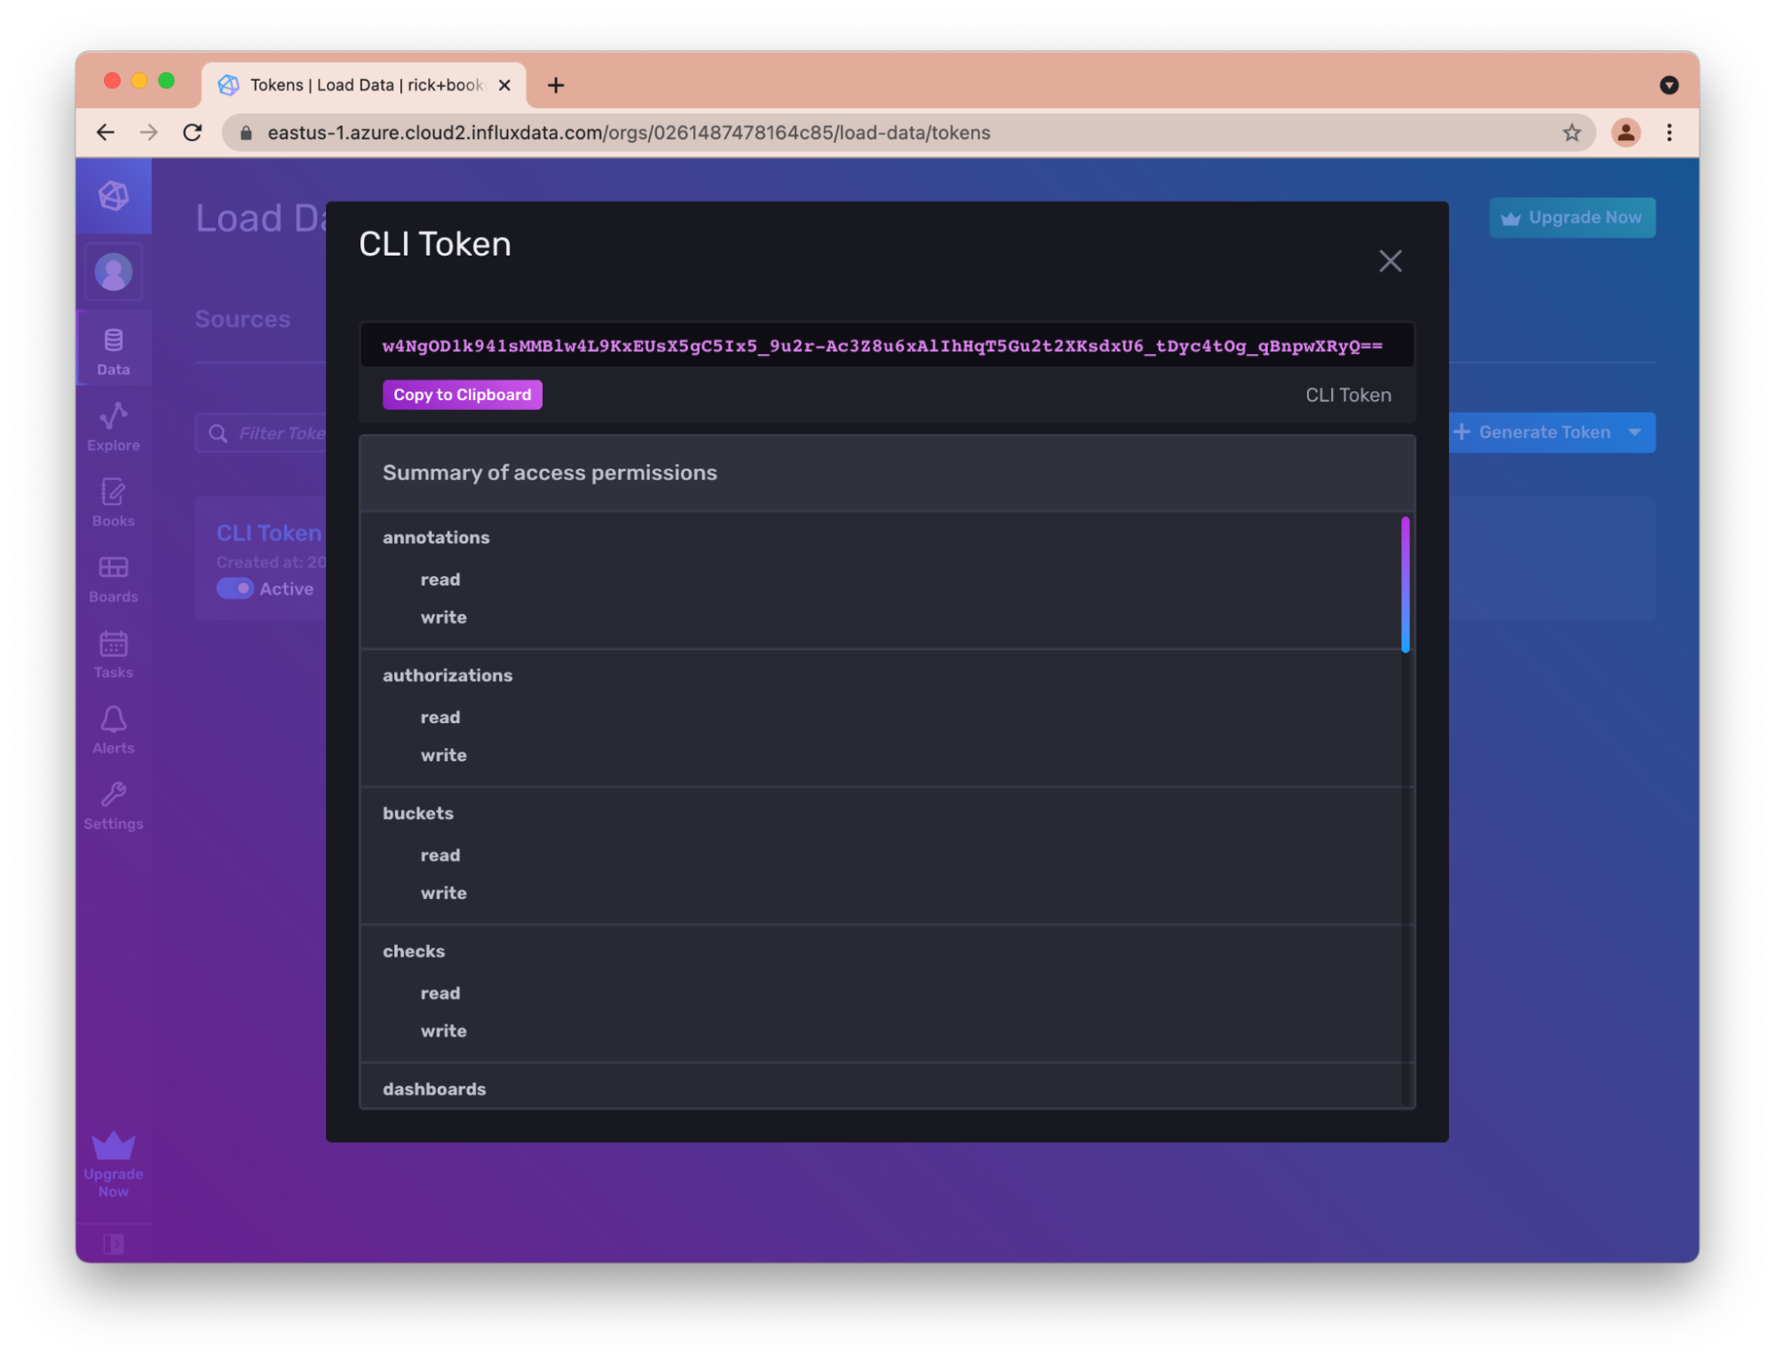Click the CLI Token description label
1775x1363 pixels.
point(1348,395)
